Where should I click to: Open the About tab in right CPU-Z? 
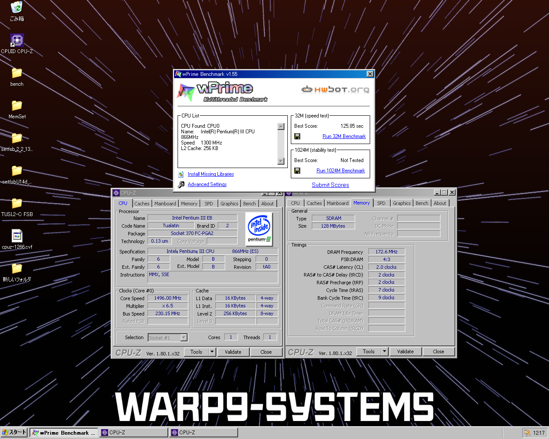[440, 203]
